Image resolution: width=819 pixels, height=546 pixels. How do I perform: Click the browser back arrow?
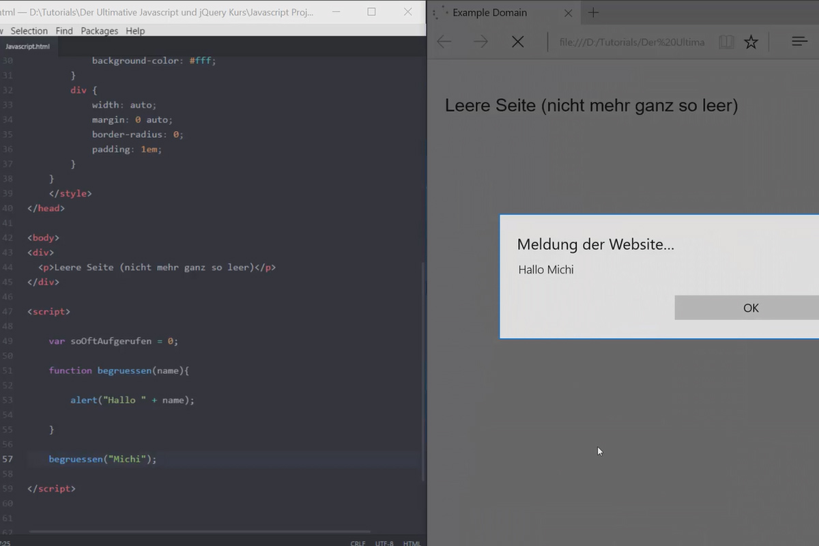coord(444,42)
